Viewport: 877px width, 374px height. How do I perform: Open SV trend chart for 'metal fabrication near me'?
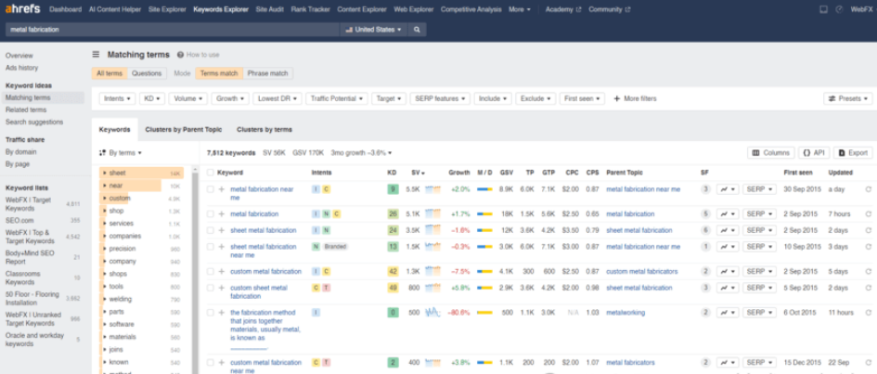pos(432,189)
